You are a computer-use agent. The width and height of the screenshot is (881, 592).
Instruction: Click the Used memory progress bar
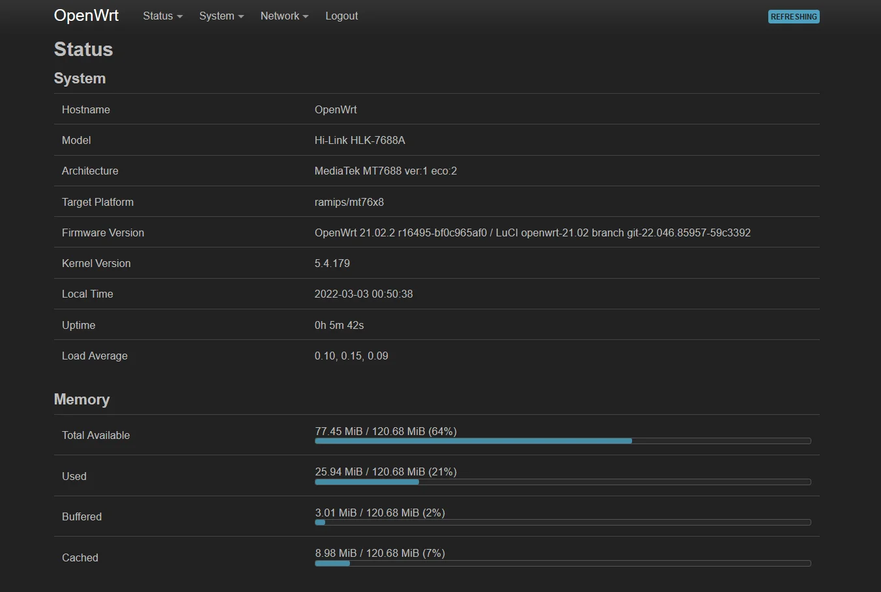click(x=563, y=482)
